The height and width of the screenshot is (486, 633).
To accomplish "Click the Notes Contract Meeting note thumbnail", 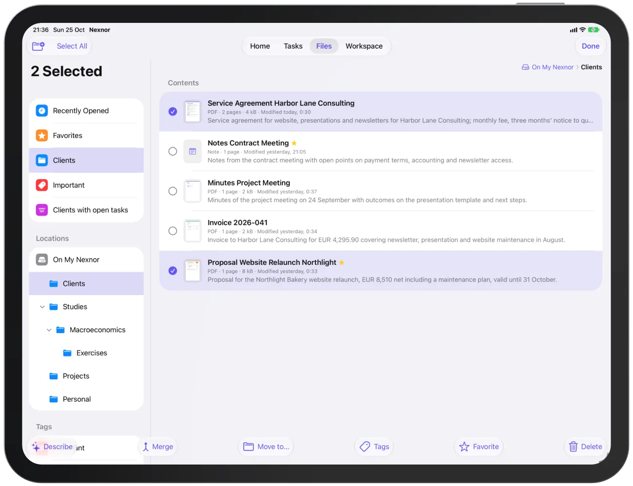I will point(192,151).
